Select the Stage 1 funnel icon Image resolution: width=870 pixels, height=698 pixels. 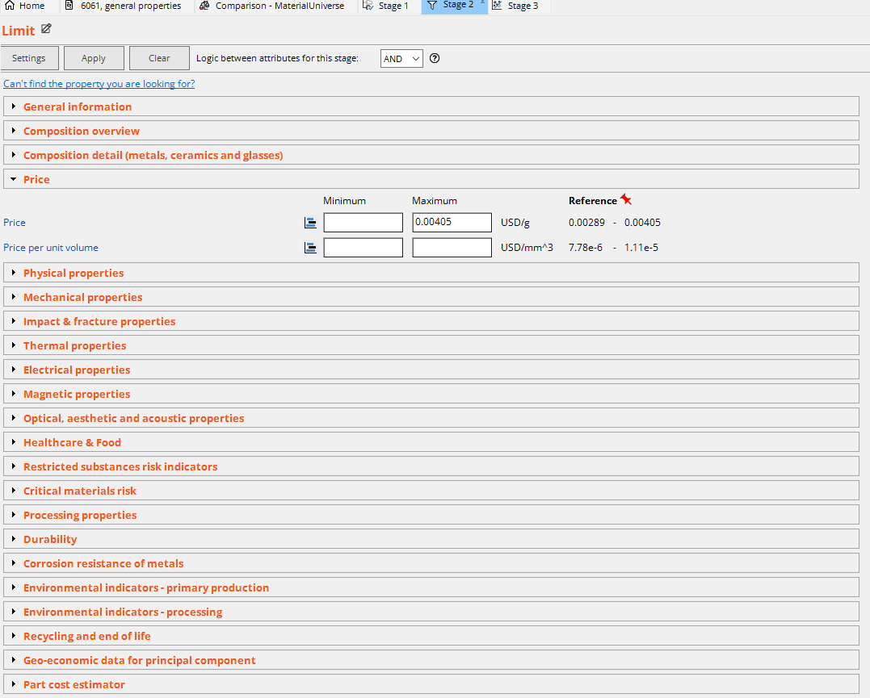368,6
